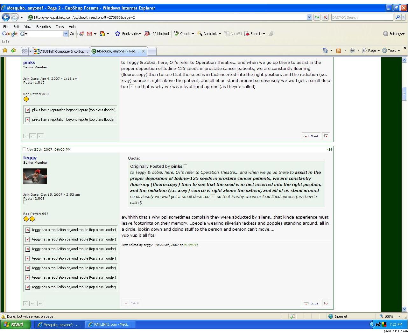Open the address bar URL dropdown arrow
Image resolution: width=408 pixels, height=333 pixels.
[x=309, y=17]
